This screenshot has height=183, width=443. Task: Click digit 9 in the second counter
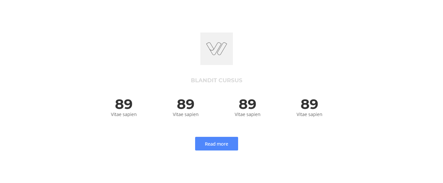[x=190, y=104]
